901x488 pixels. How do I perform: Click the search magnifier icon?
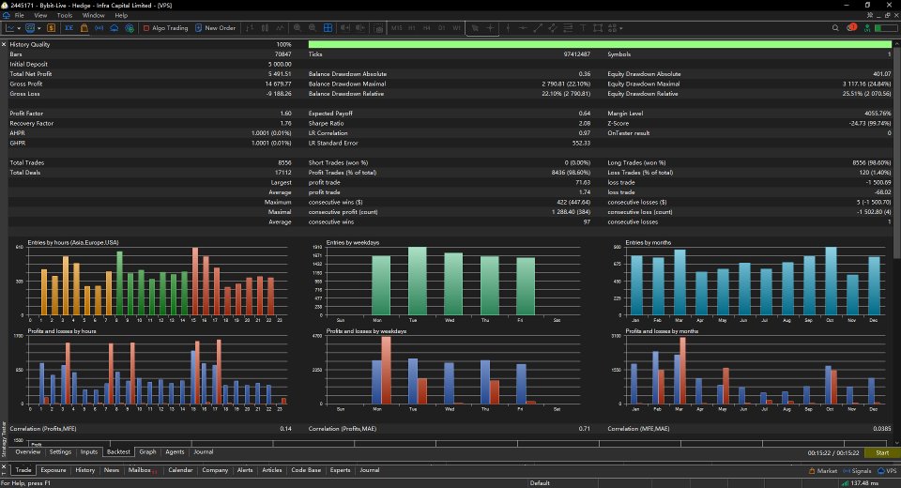[835, 27]
